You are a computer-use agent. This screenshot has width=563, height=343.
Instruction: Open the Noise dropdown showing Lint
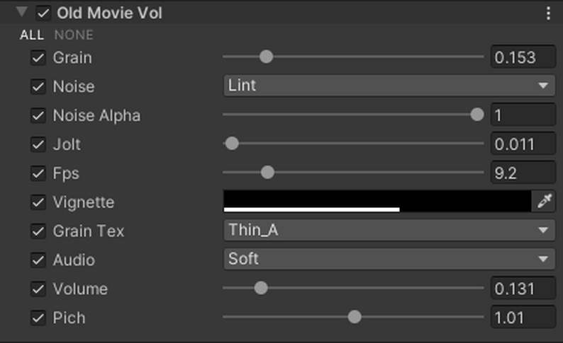tap(389, 86)
